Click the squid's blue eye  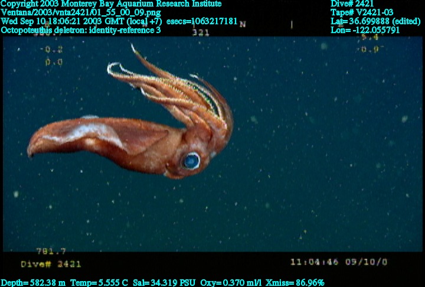[x=191, y=160]
